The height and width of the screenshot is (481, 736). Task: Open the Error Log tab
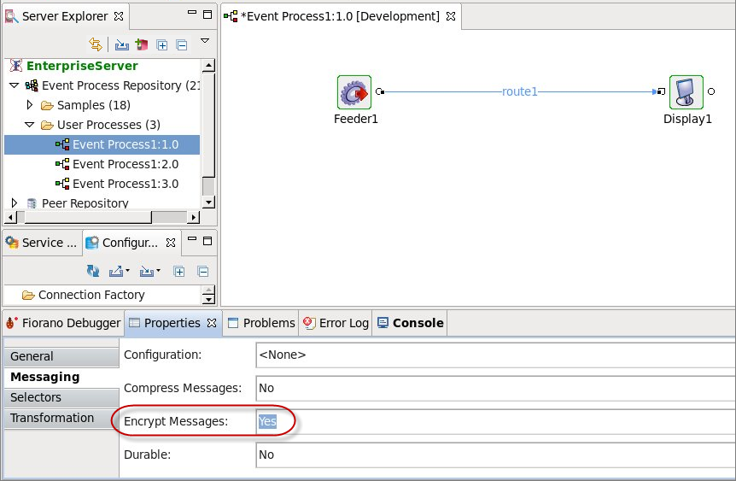336,323
